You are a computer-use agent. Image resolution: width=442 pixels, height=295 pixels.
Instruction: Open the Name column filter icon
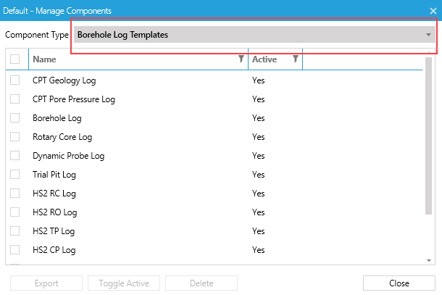coord(241,59)
